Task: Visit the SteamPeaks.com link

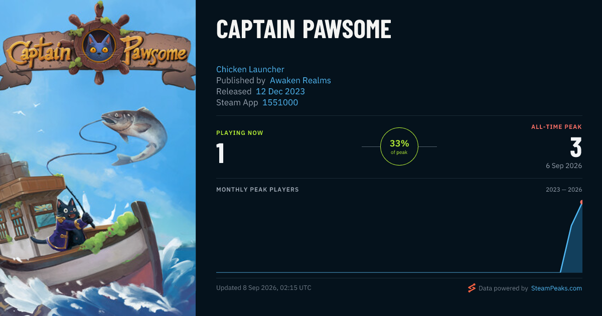Action: 557,288
